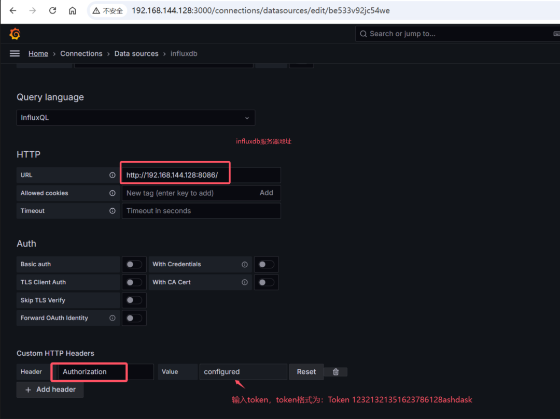Open the Query language dropdown
The image size is (560, 419).
136,118
